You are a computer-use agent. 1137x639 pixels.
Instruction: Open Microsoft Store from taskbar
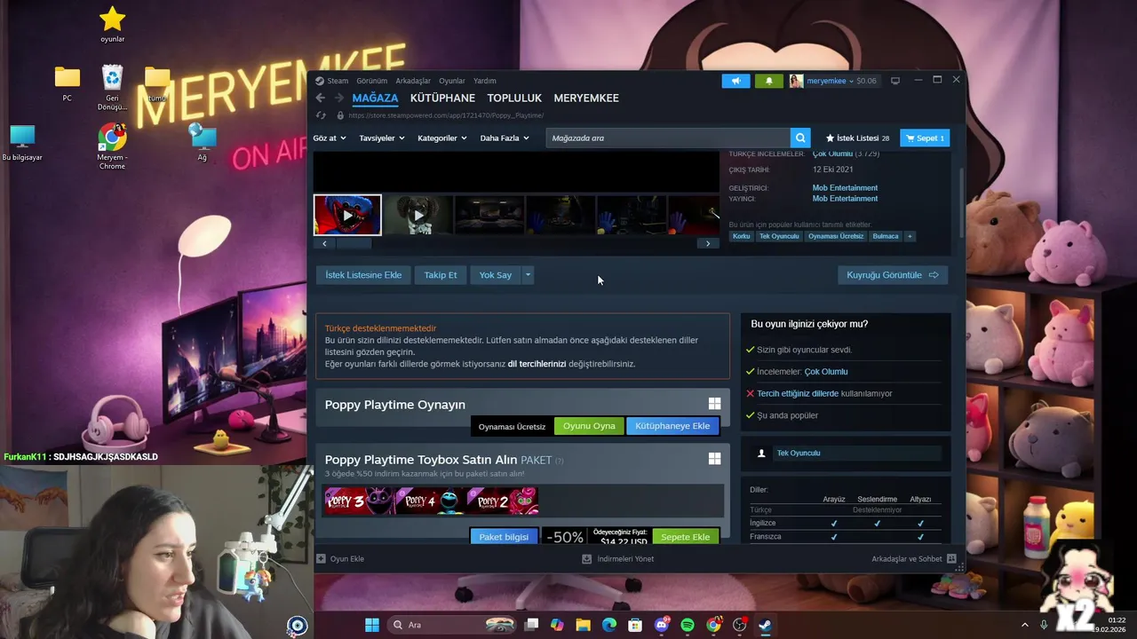point(635,625)
